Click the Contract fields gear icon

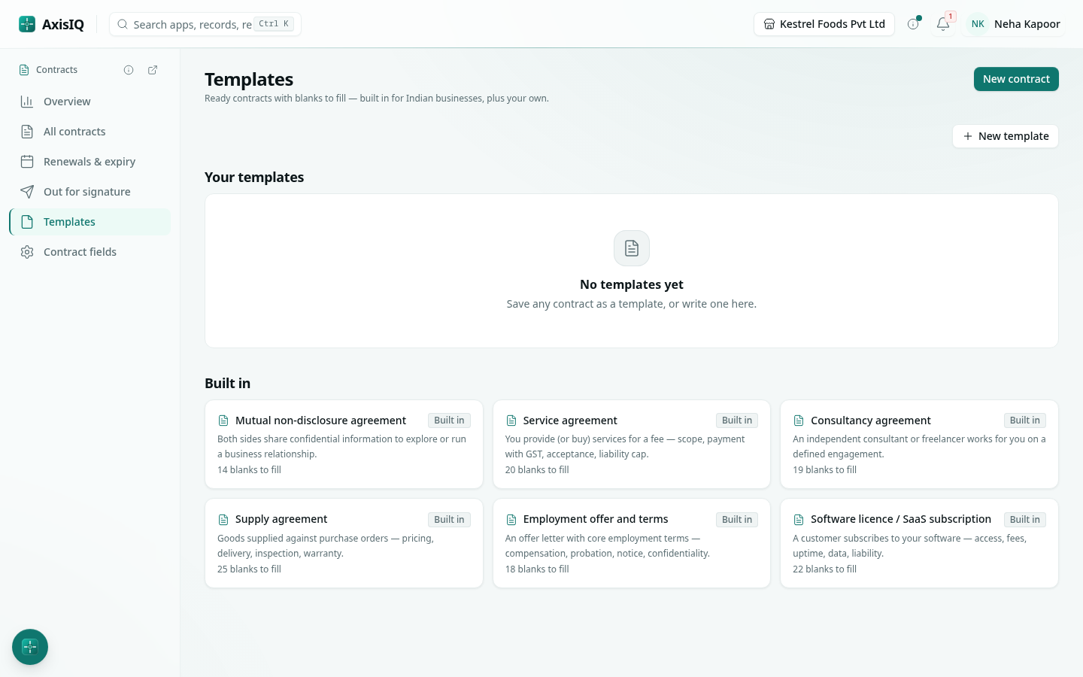pos(27,252)
